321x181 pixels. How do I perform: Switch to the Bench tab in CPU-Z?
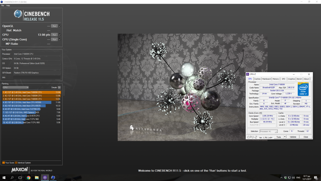299,79
